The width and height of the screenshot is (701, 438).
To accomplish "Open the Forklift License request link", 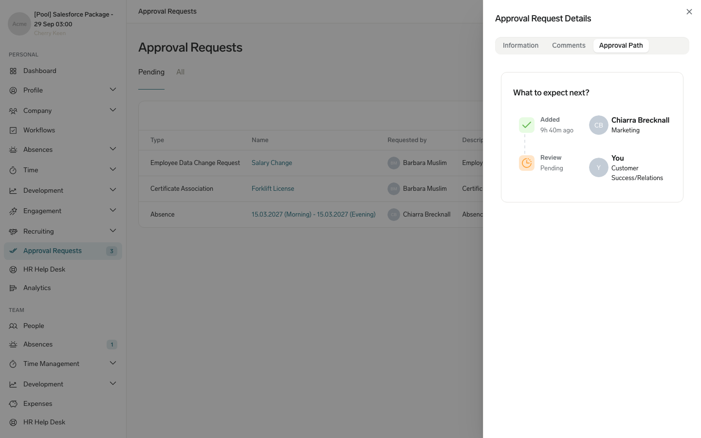I will coord(273,189).
